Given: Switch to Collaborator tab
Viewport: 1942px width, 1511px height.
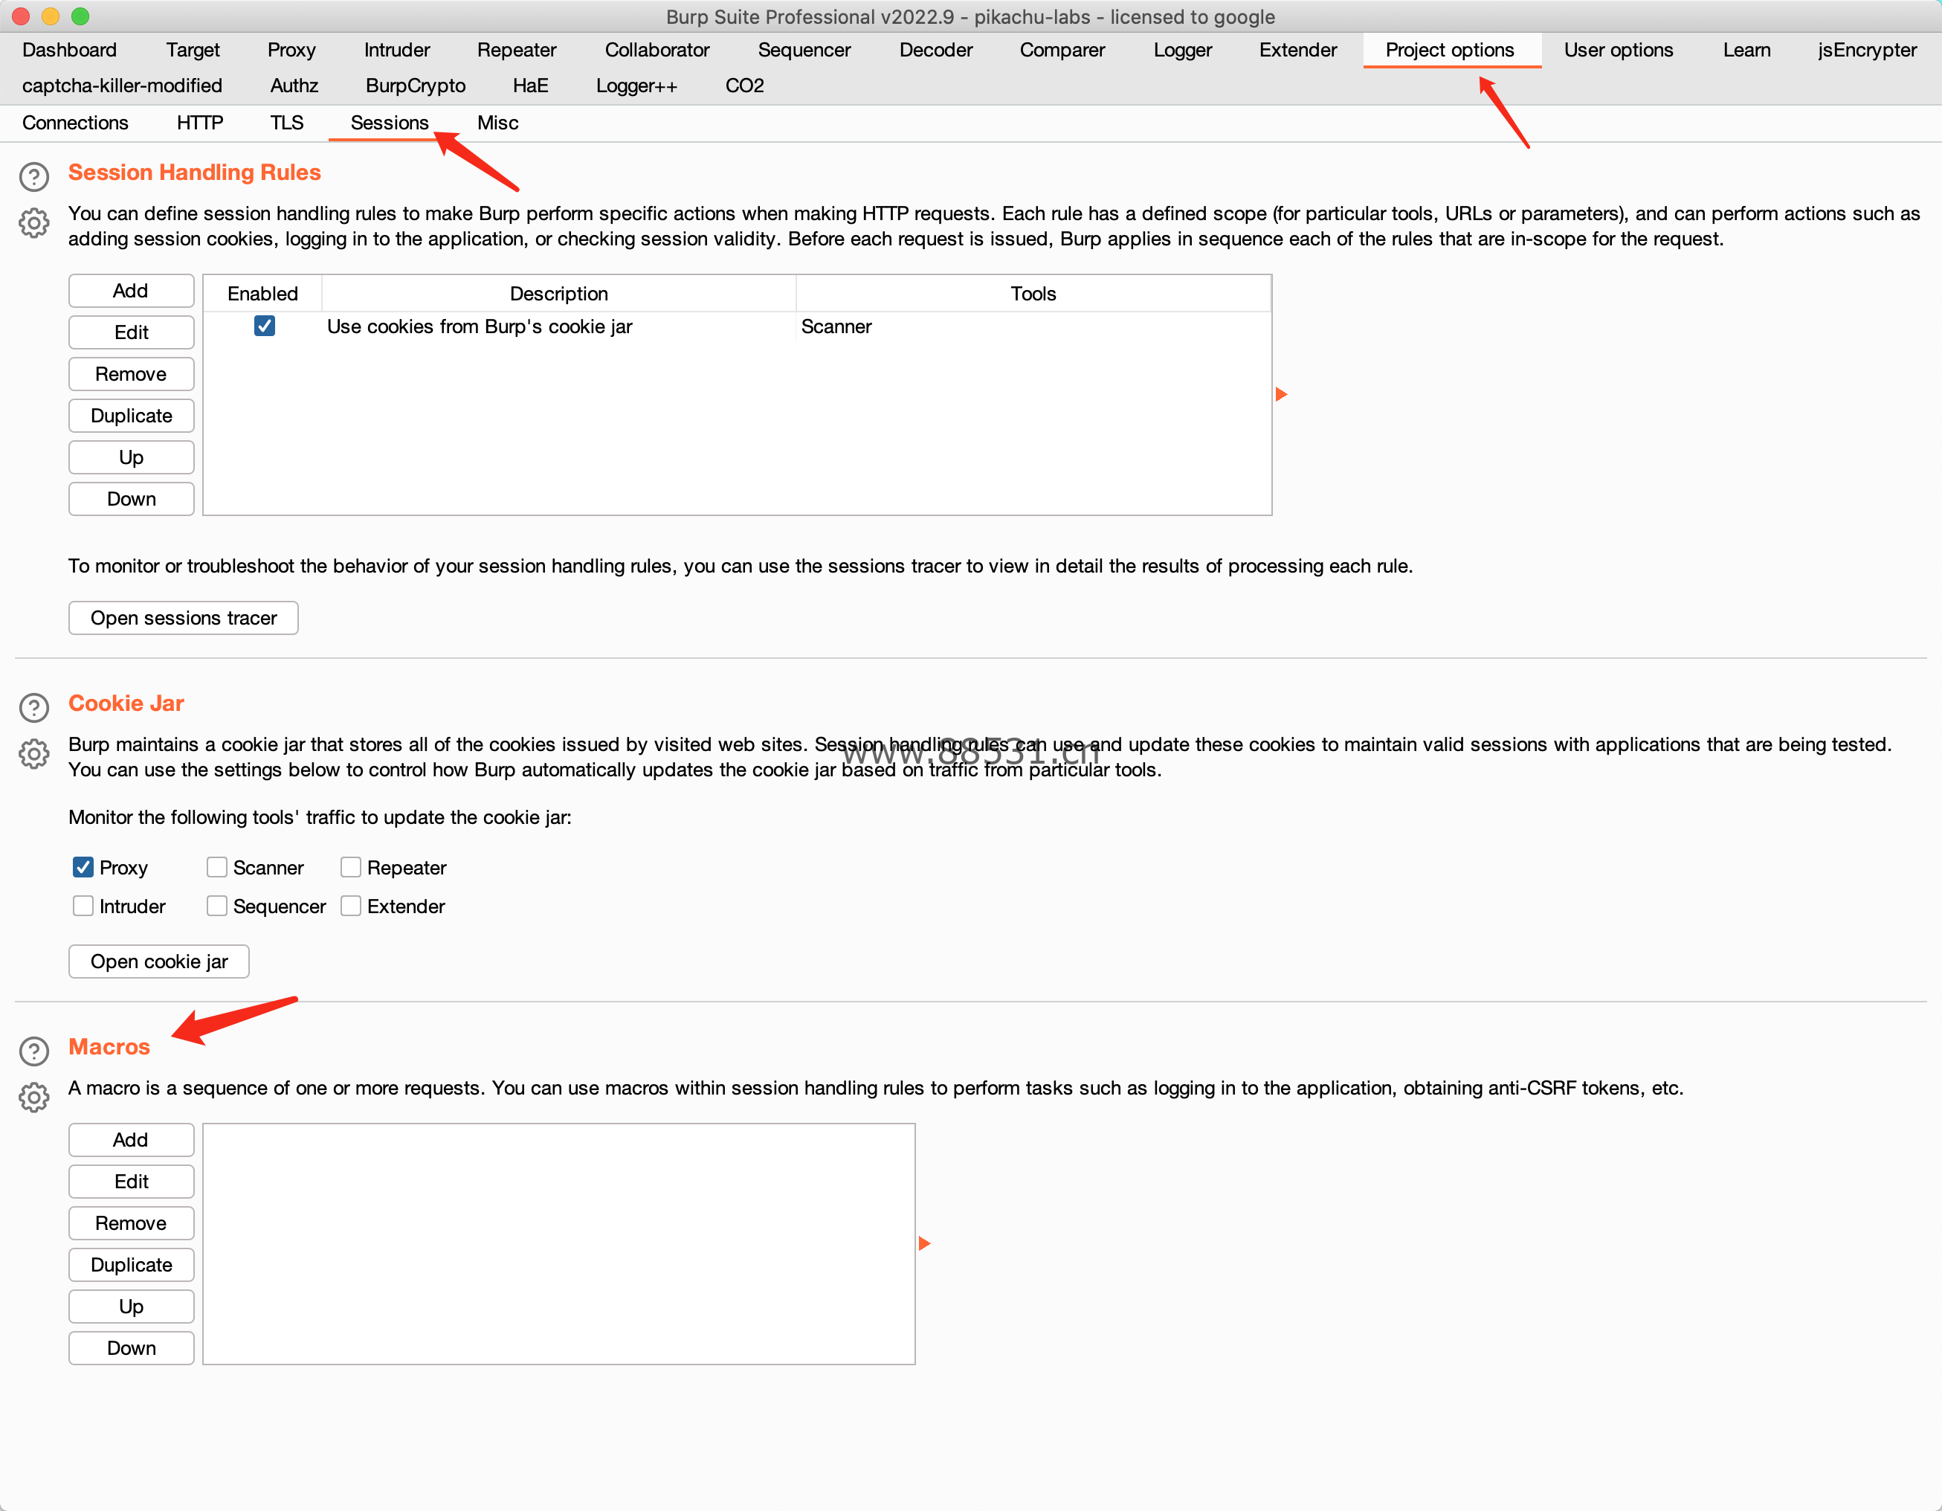Looking at the screenshot, I should click(657, 50).
